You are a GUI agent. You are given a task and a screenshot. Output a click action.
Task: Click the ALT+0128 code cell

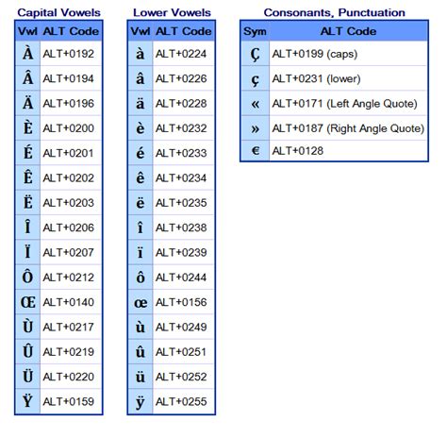pos(348,151)
